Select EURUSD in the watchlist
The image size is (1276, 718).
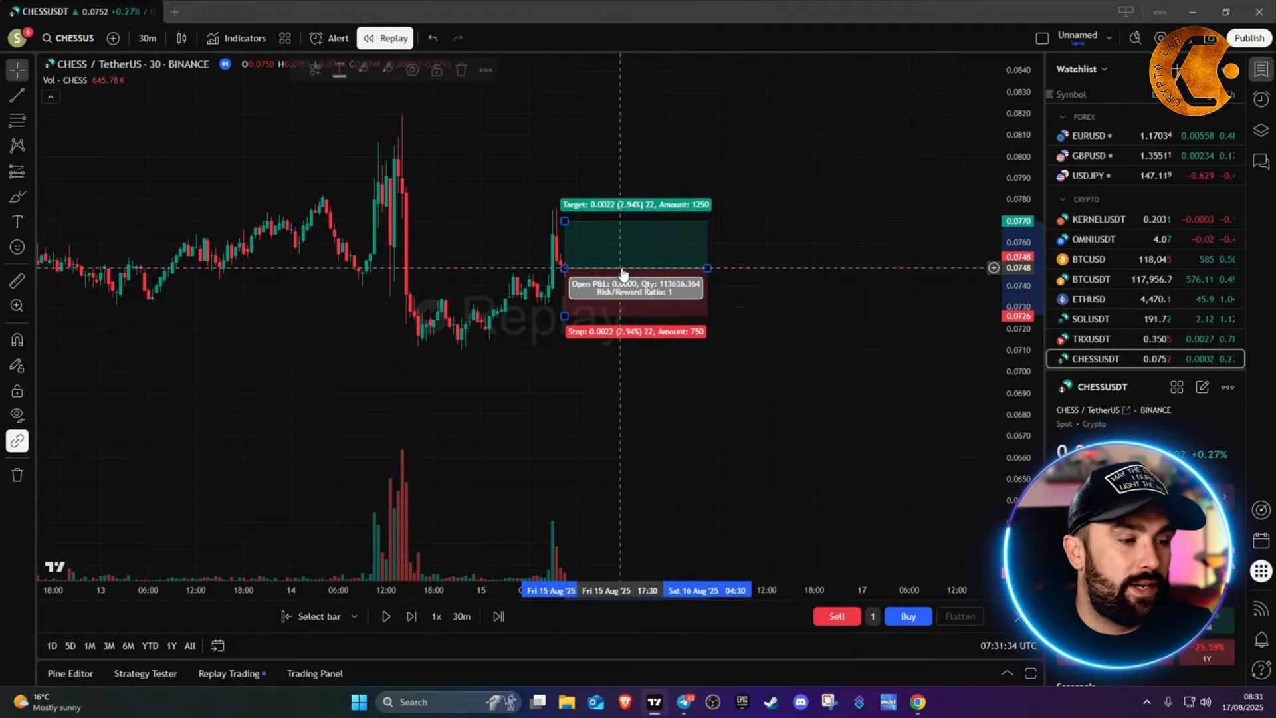(1146, 136)
